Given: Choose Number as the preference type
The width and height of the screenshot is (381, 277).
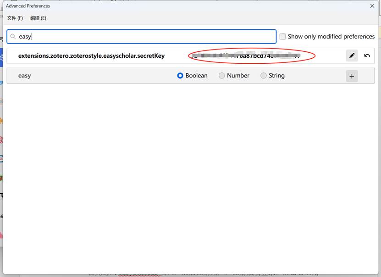Looking at the screenshot, I should click(x=221, y=76).
